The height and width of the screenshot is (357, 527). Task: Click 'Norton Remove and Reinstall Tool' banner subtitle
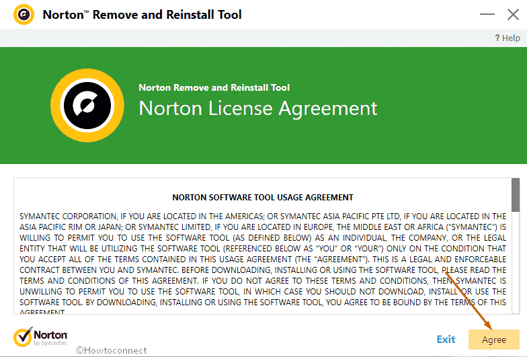(x=214, y=87)
